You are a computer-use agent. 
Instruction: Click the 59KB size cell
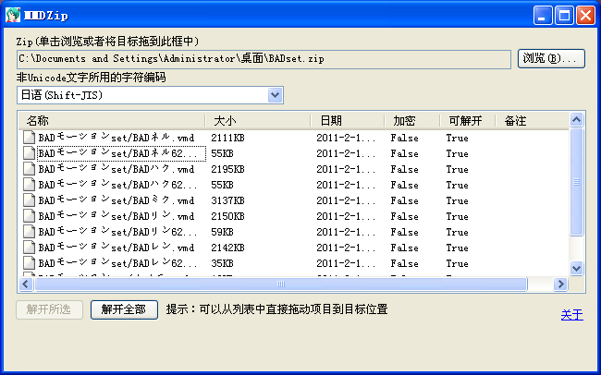coord(222,232)
